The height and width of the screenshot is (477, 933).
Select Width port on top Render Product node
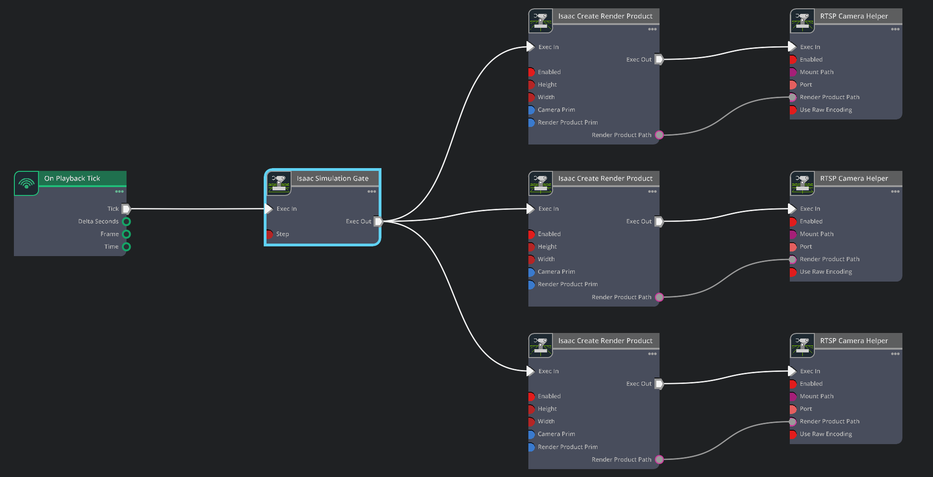[x=531, y=97]
